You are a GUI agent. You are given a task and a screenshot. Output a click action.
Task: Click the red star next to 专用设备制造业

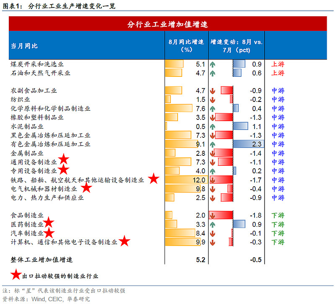(64, 169)
